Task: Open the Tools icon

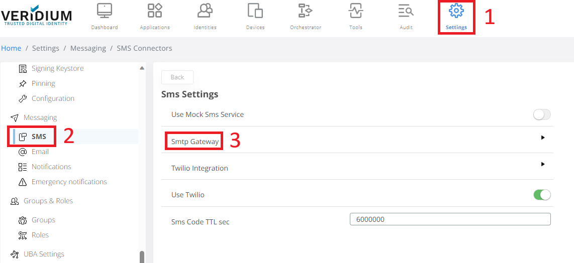Action: click(x=355, y=11)
